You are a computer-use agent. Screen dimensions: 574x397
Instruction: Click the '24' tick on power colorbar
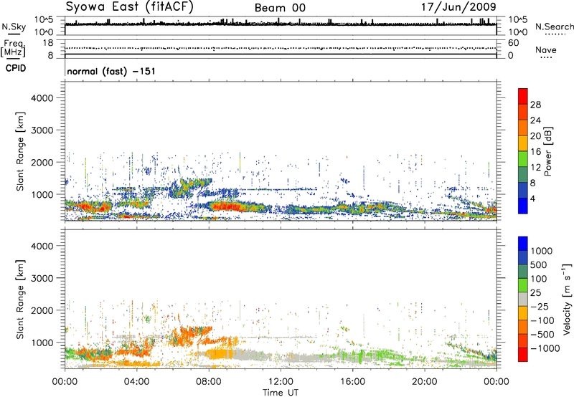[535, 120]
